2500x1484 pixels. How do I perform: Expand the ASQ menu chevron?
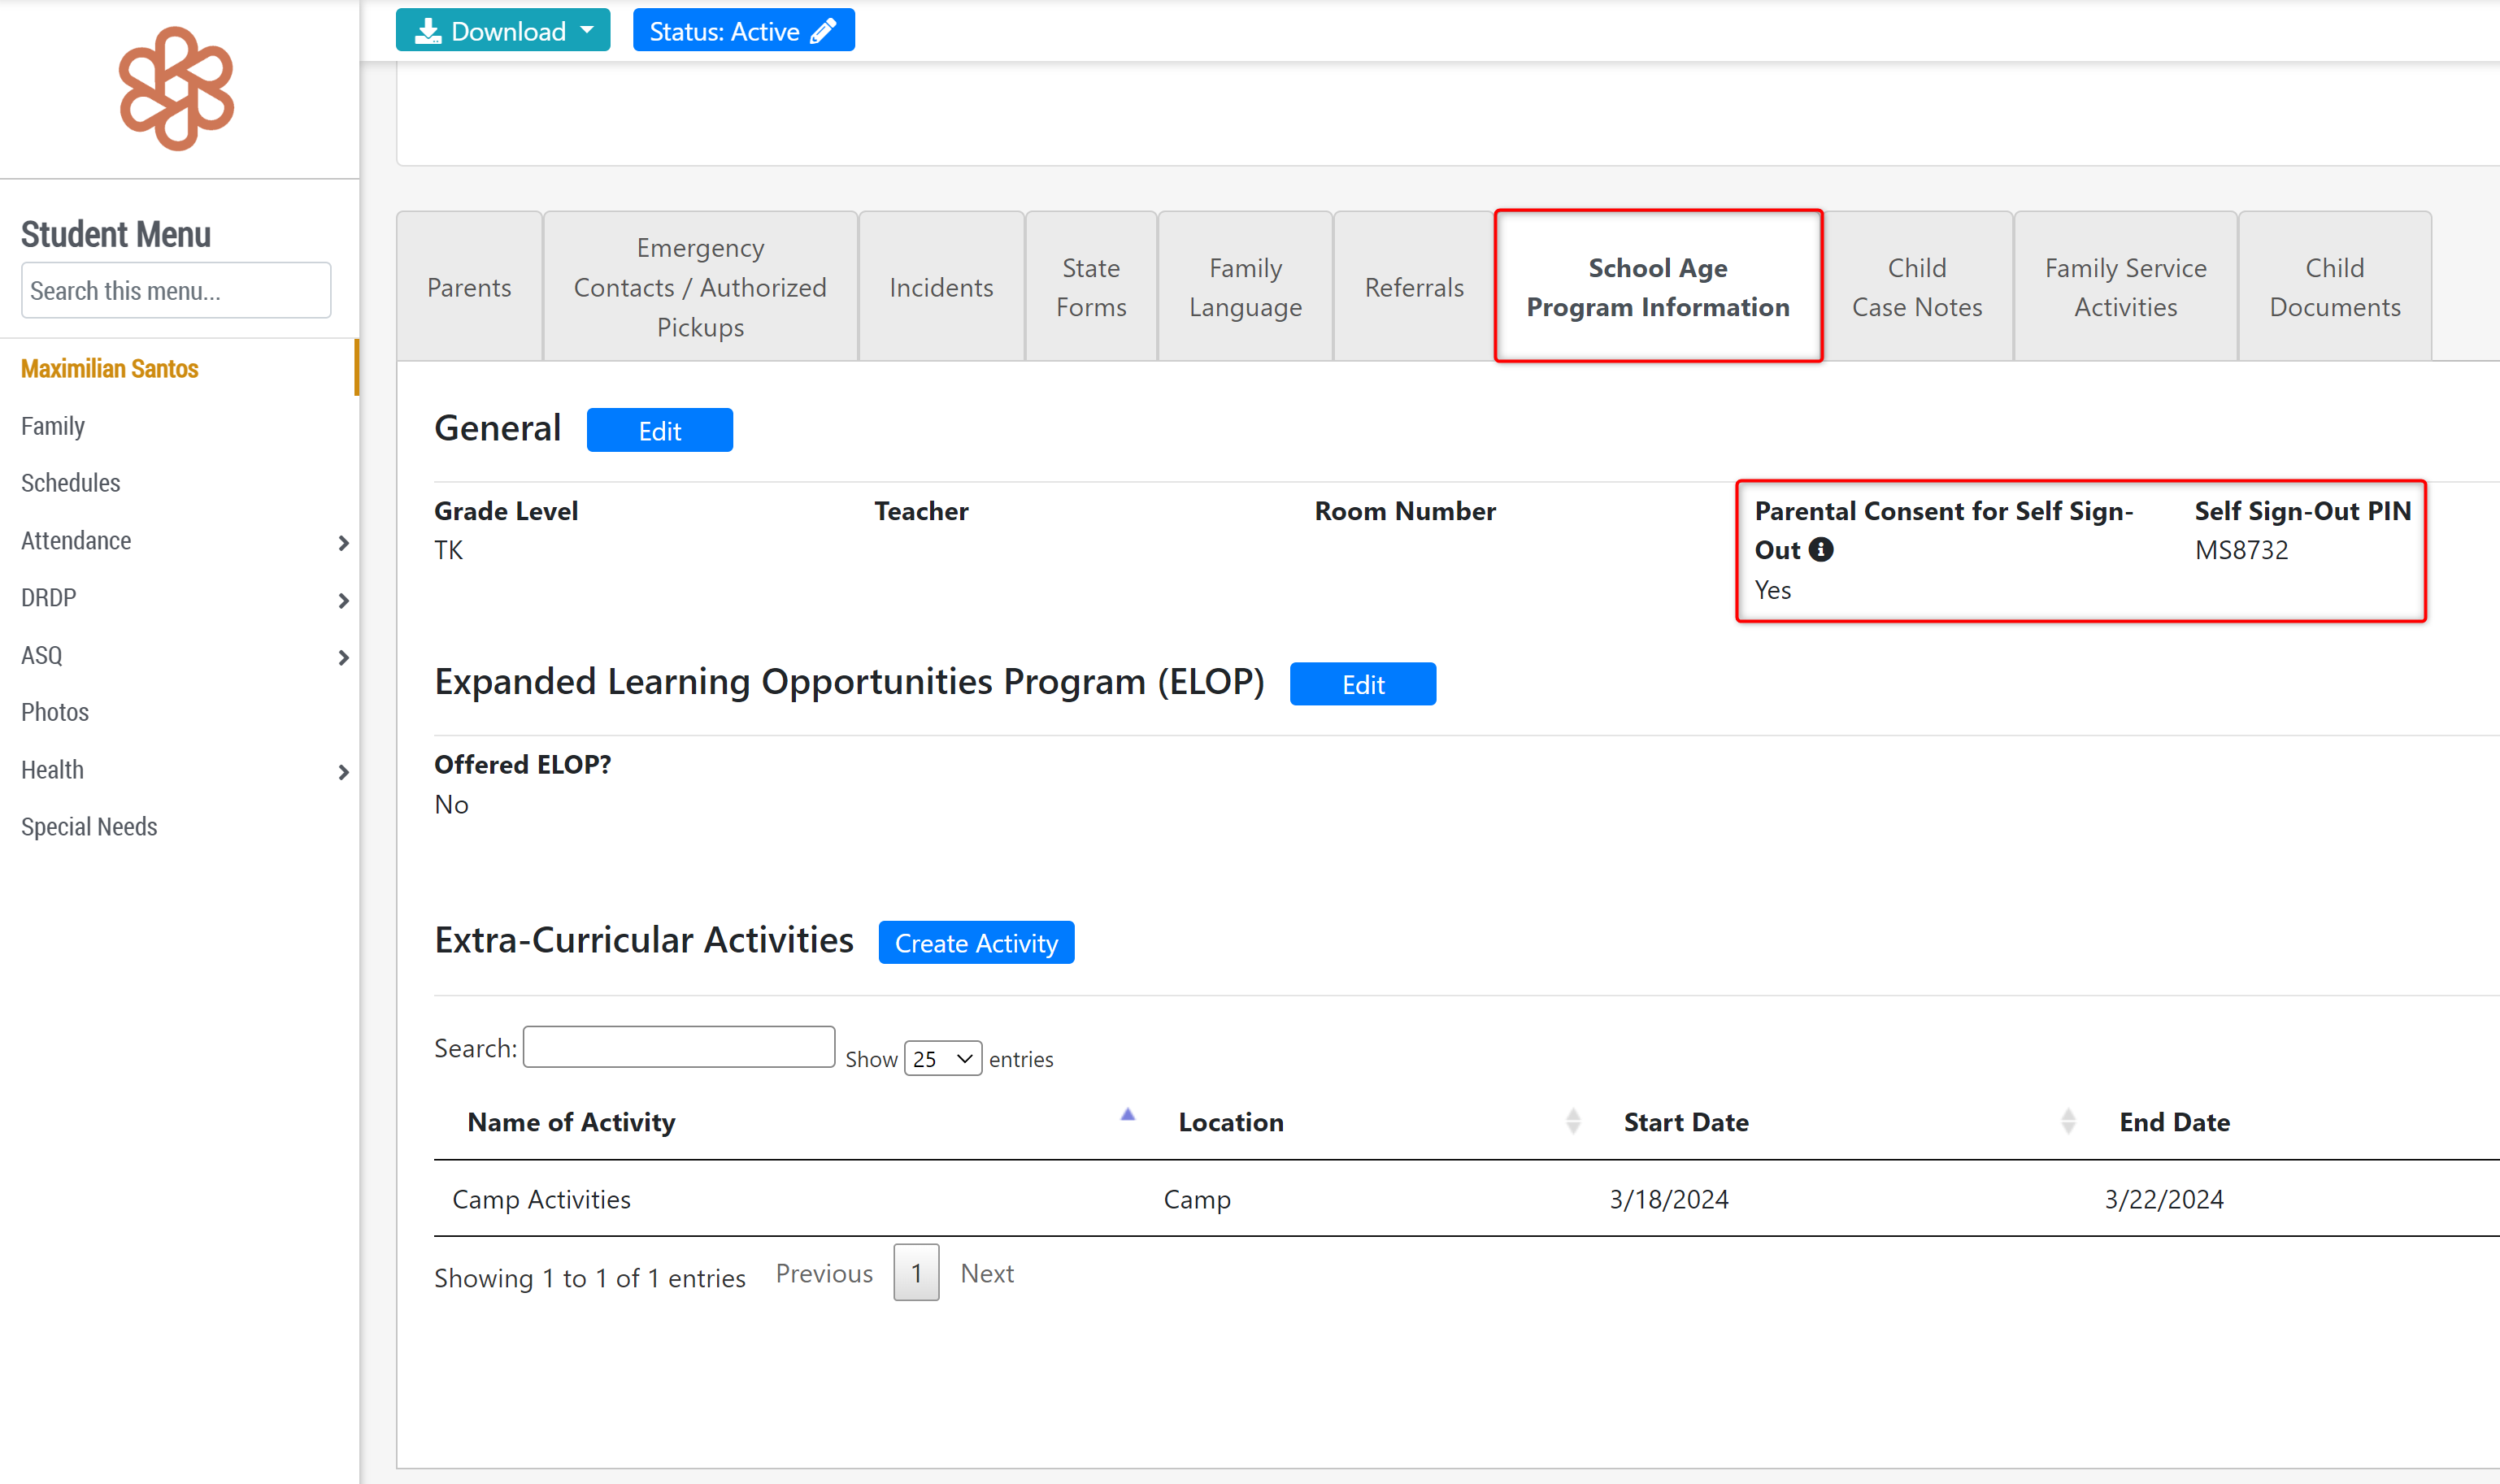pyautogui.click(x=343, y=657)
